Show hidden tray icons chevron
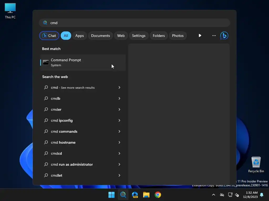This screenshot has width=269, height=201. 214,195
